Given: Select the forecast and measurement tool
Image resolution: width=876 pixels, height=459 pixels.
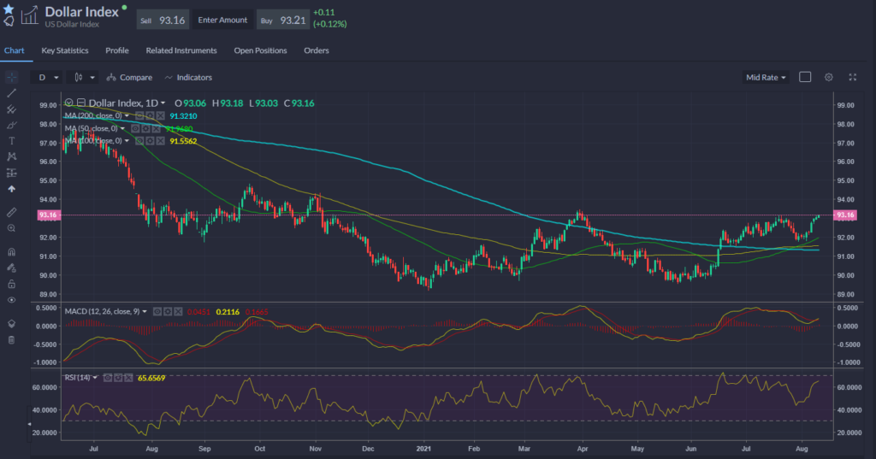Looking at the screenshot, I should (12, 174).
